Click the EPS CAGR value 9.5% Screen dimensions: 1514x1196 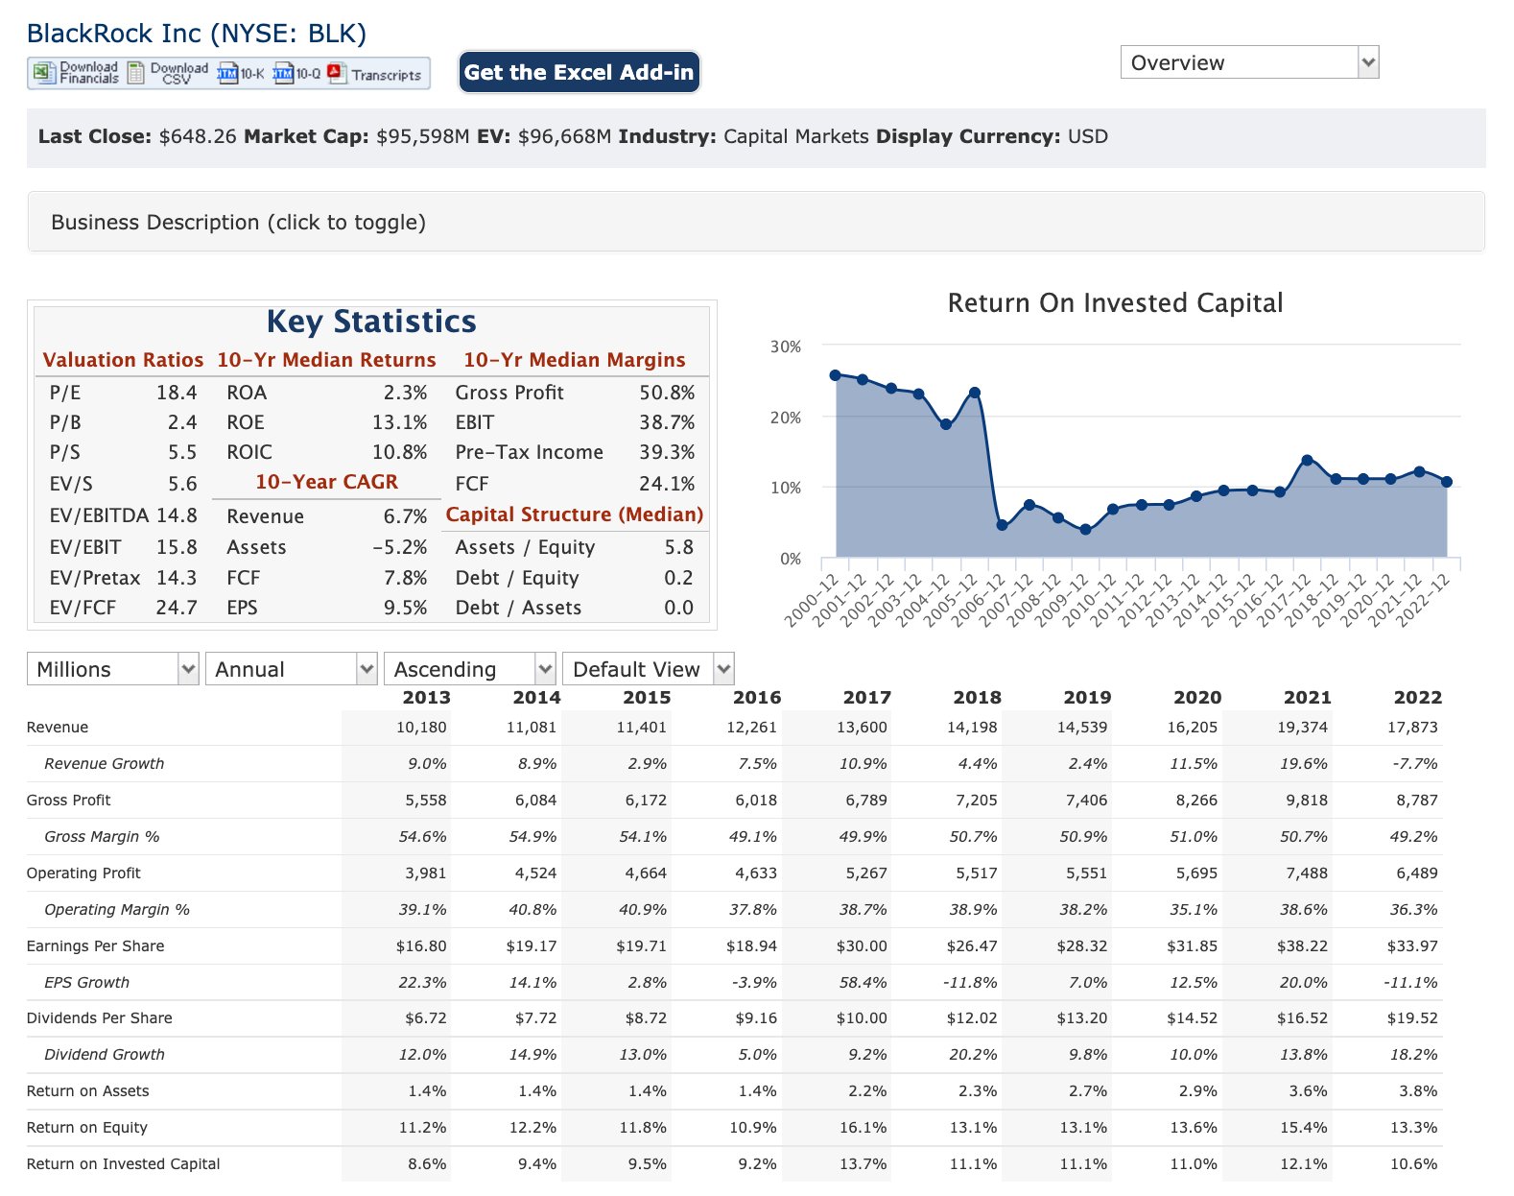[x=405, y=608]
